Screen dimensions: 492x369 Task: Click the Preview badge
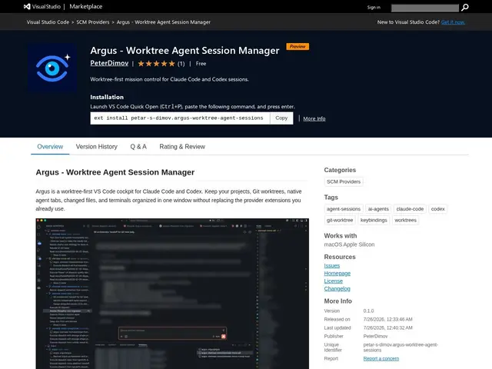[x=298, y=46]
